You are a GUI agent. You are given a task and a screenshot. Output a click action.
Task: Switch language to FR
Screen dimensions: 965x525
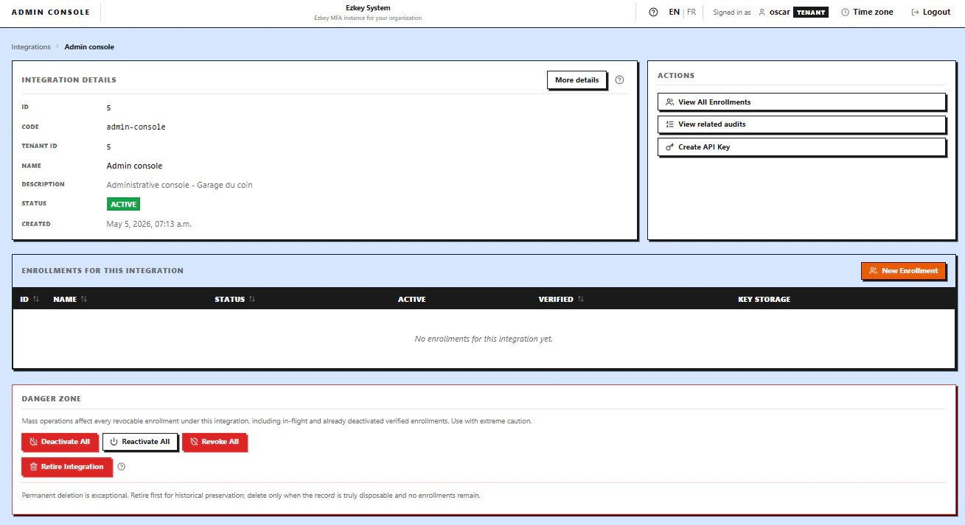click(x=691, y=13)
